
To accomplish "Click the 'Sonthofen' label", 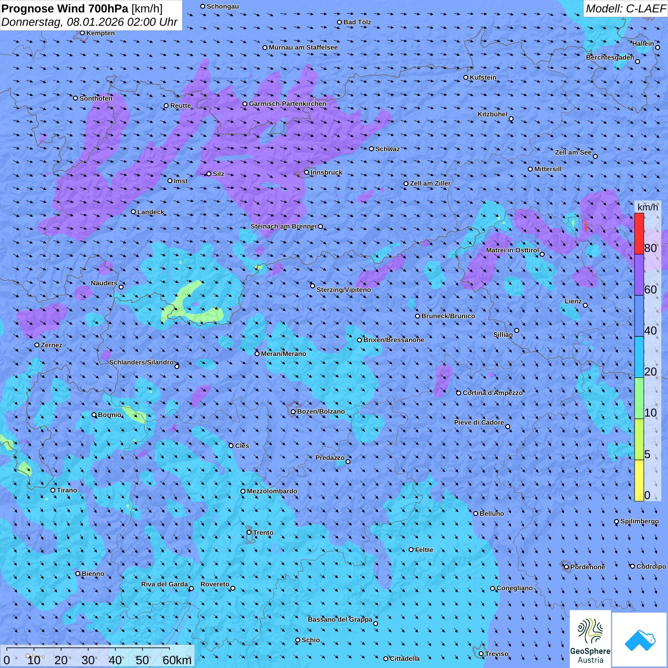I will (96, 98).
